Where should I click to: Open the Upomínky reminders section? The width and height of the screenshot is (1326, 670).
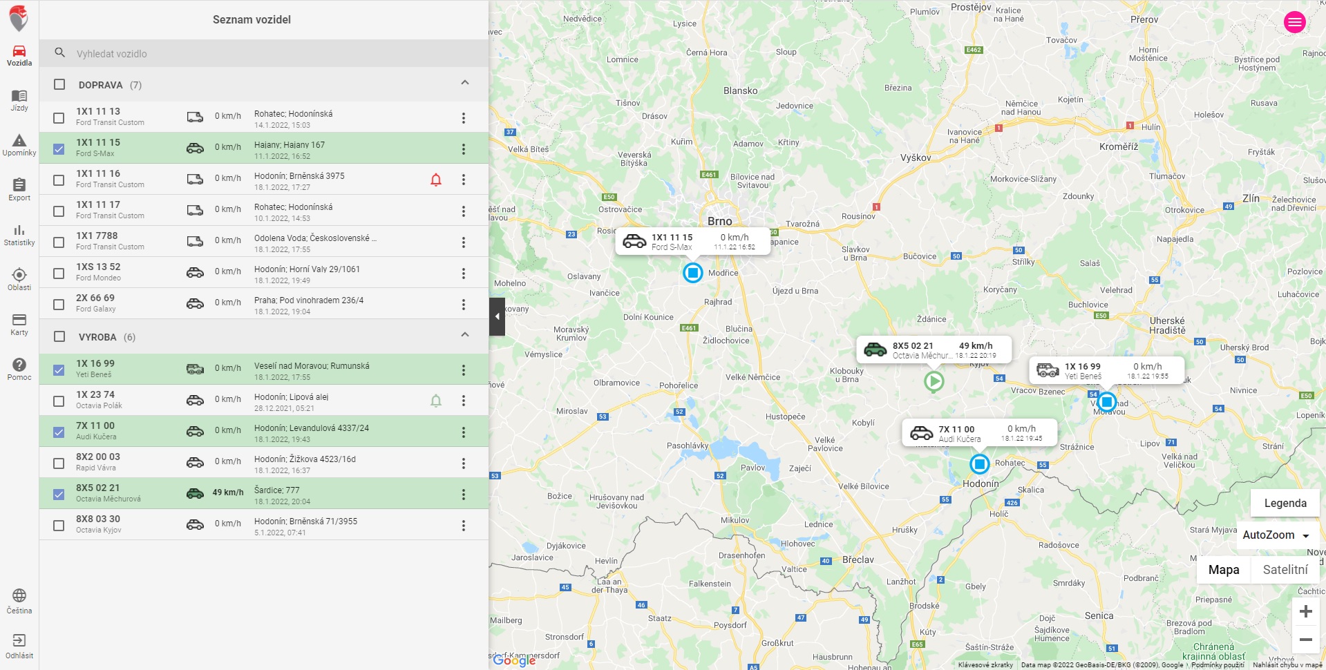pos(19,145)
